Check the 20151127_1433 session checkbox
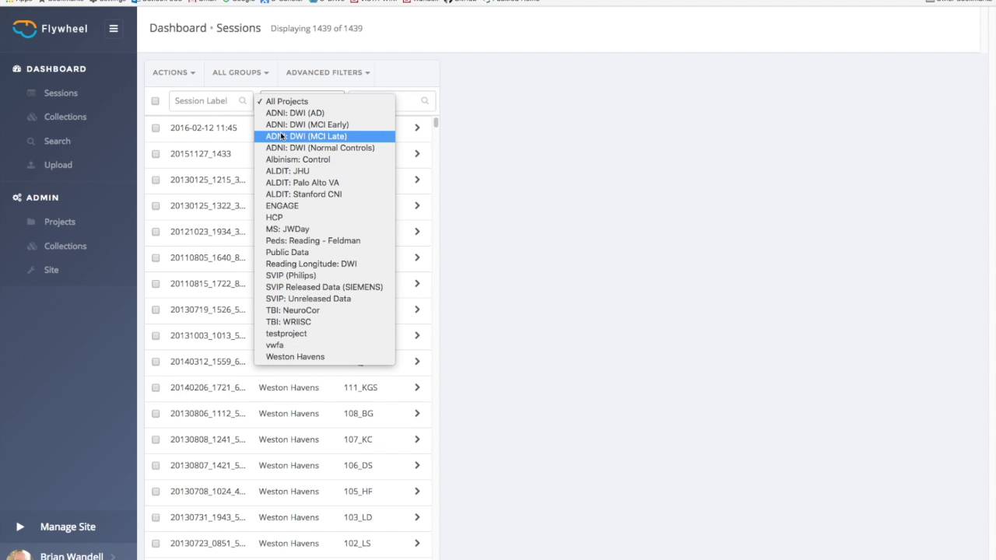996x560 pixels. (x=156, y=154)
